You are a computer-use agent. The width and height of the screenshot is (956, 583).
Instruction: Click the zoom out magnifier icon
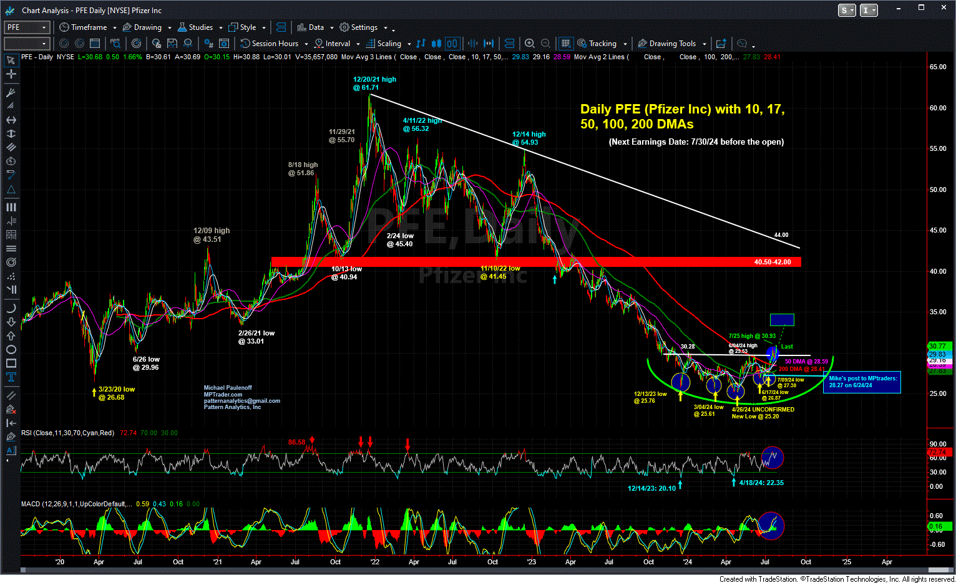tap(545, 44)
